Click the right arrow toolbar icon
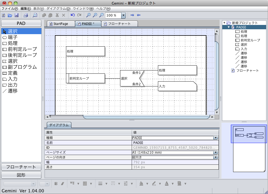Image resolution: width=268 pixels, height=194 pixels. pos(132,15)
